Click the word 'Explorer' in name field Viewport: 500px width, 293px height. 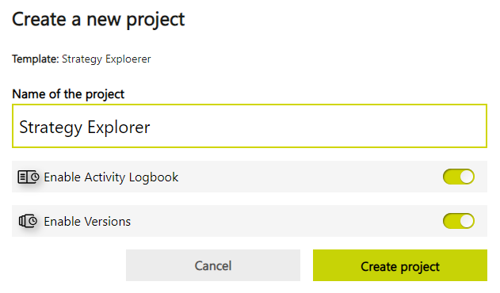(x=119, y=127)
